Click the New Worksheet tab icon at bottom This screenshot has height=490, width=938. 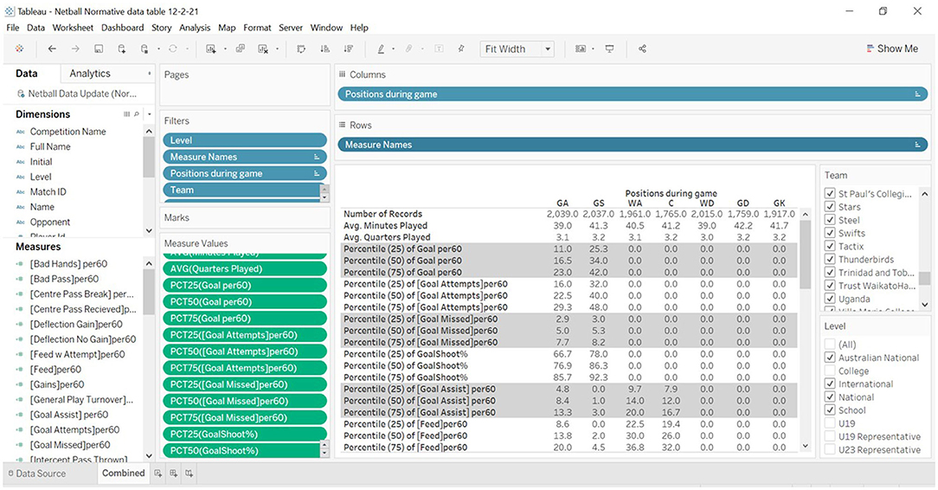pyautogui.click(x=158, y=474)
